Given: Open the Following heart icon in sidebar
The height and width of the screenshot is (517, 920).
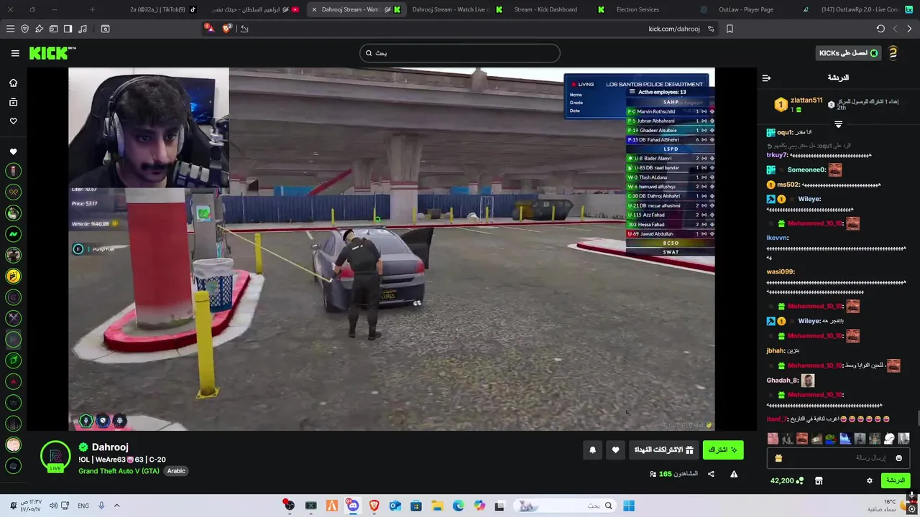Looking at the screenshot, I should (x=13, y=121).
